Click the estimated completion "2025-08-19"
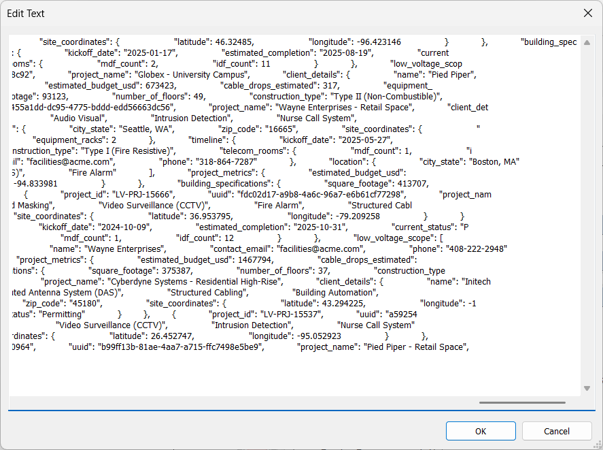 pos(346,53)
